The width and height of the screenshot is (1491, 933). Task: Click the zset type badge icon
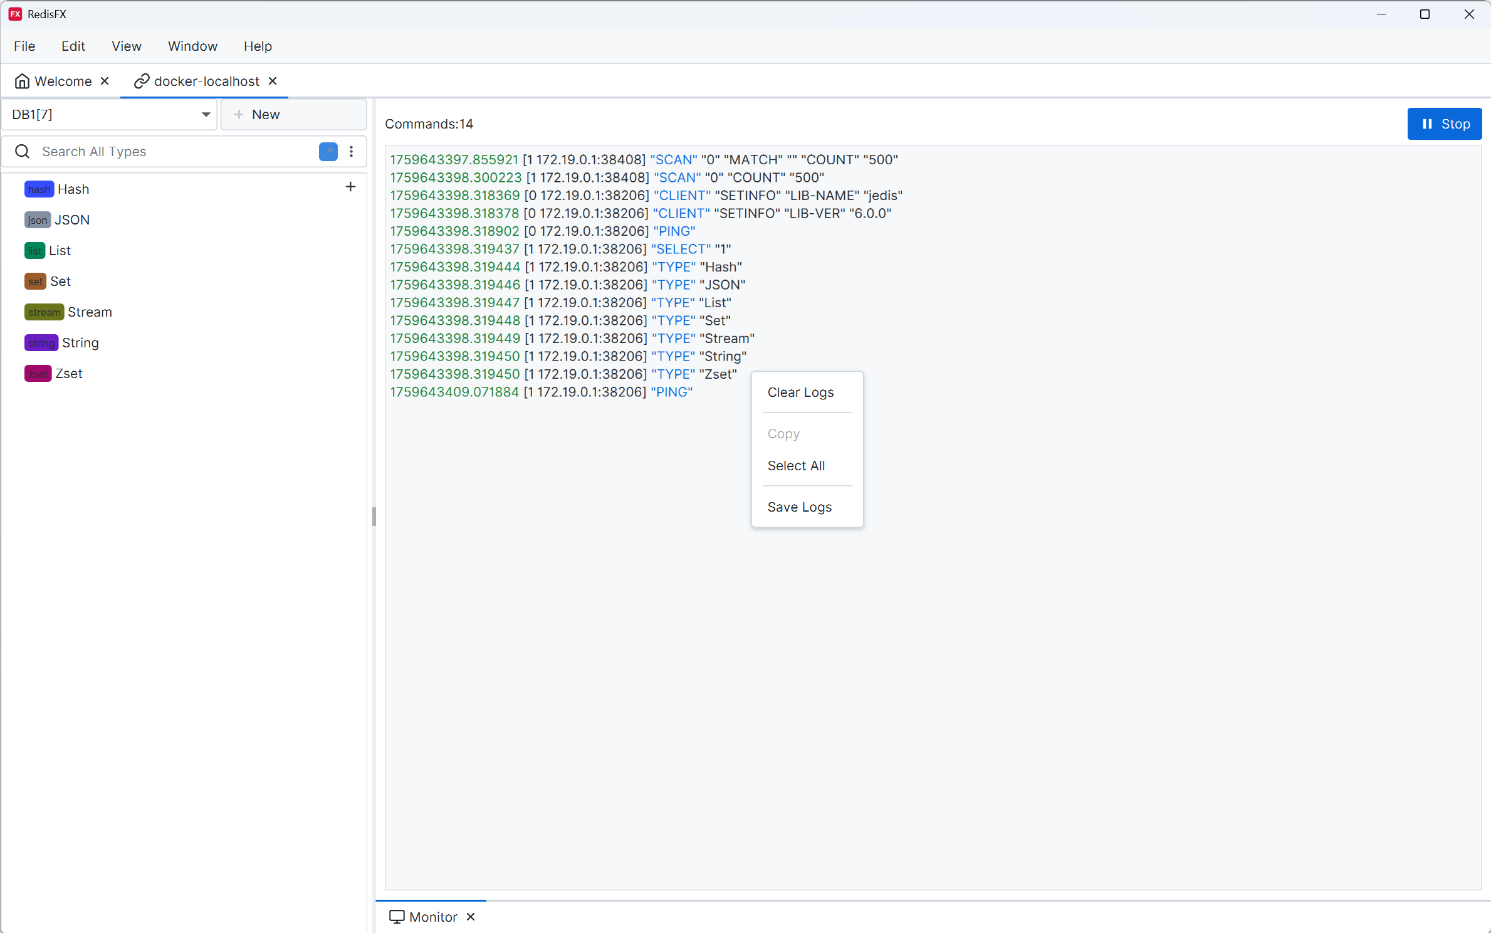click(38, 374)
